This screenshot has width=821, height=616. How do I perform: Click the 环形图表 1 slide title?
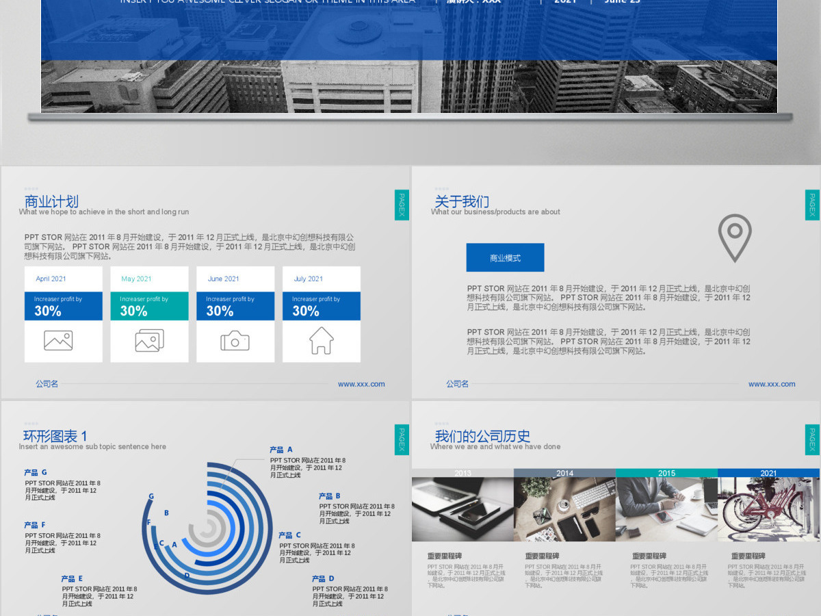coord(55,436)
